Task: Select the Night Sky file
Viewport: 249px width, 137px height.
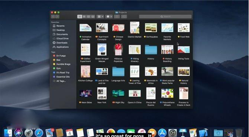Action: coord(118,93)
